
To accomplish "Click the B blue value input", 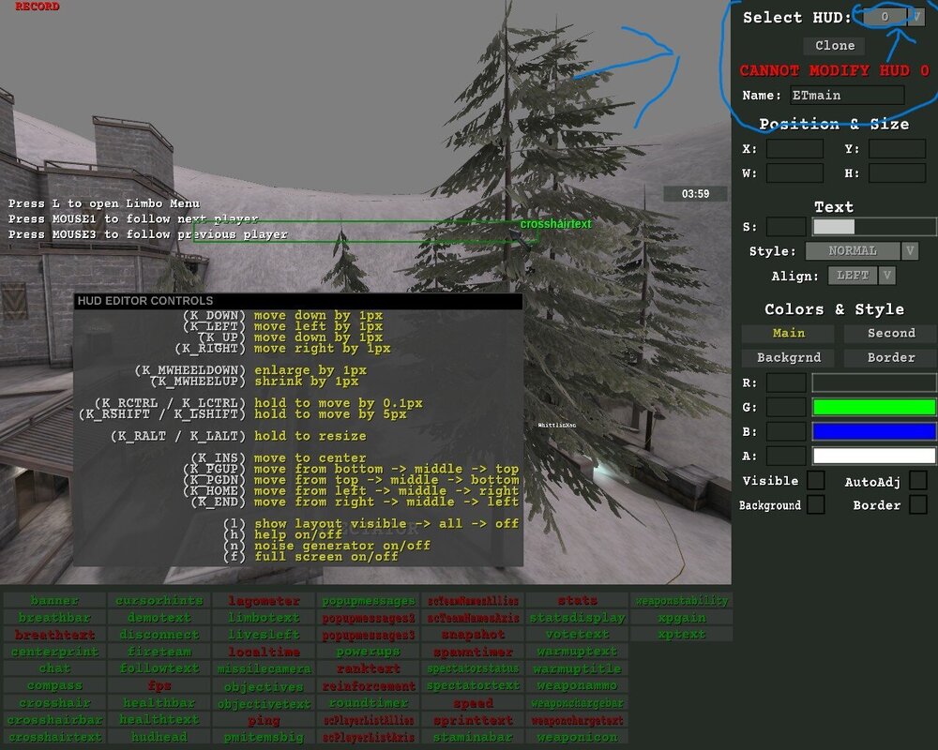I will pyautogui.click(x=785, y=432).
